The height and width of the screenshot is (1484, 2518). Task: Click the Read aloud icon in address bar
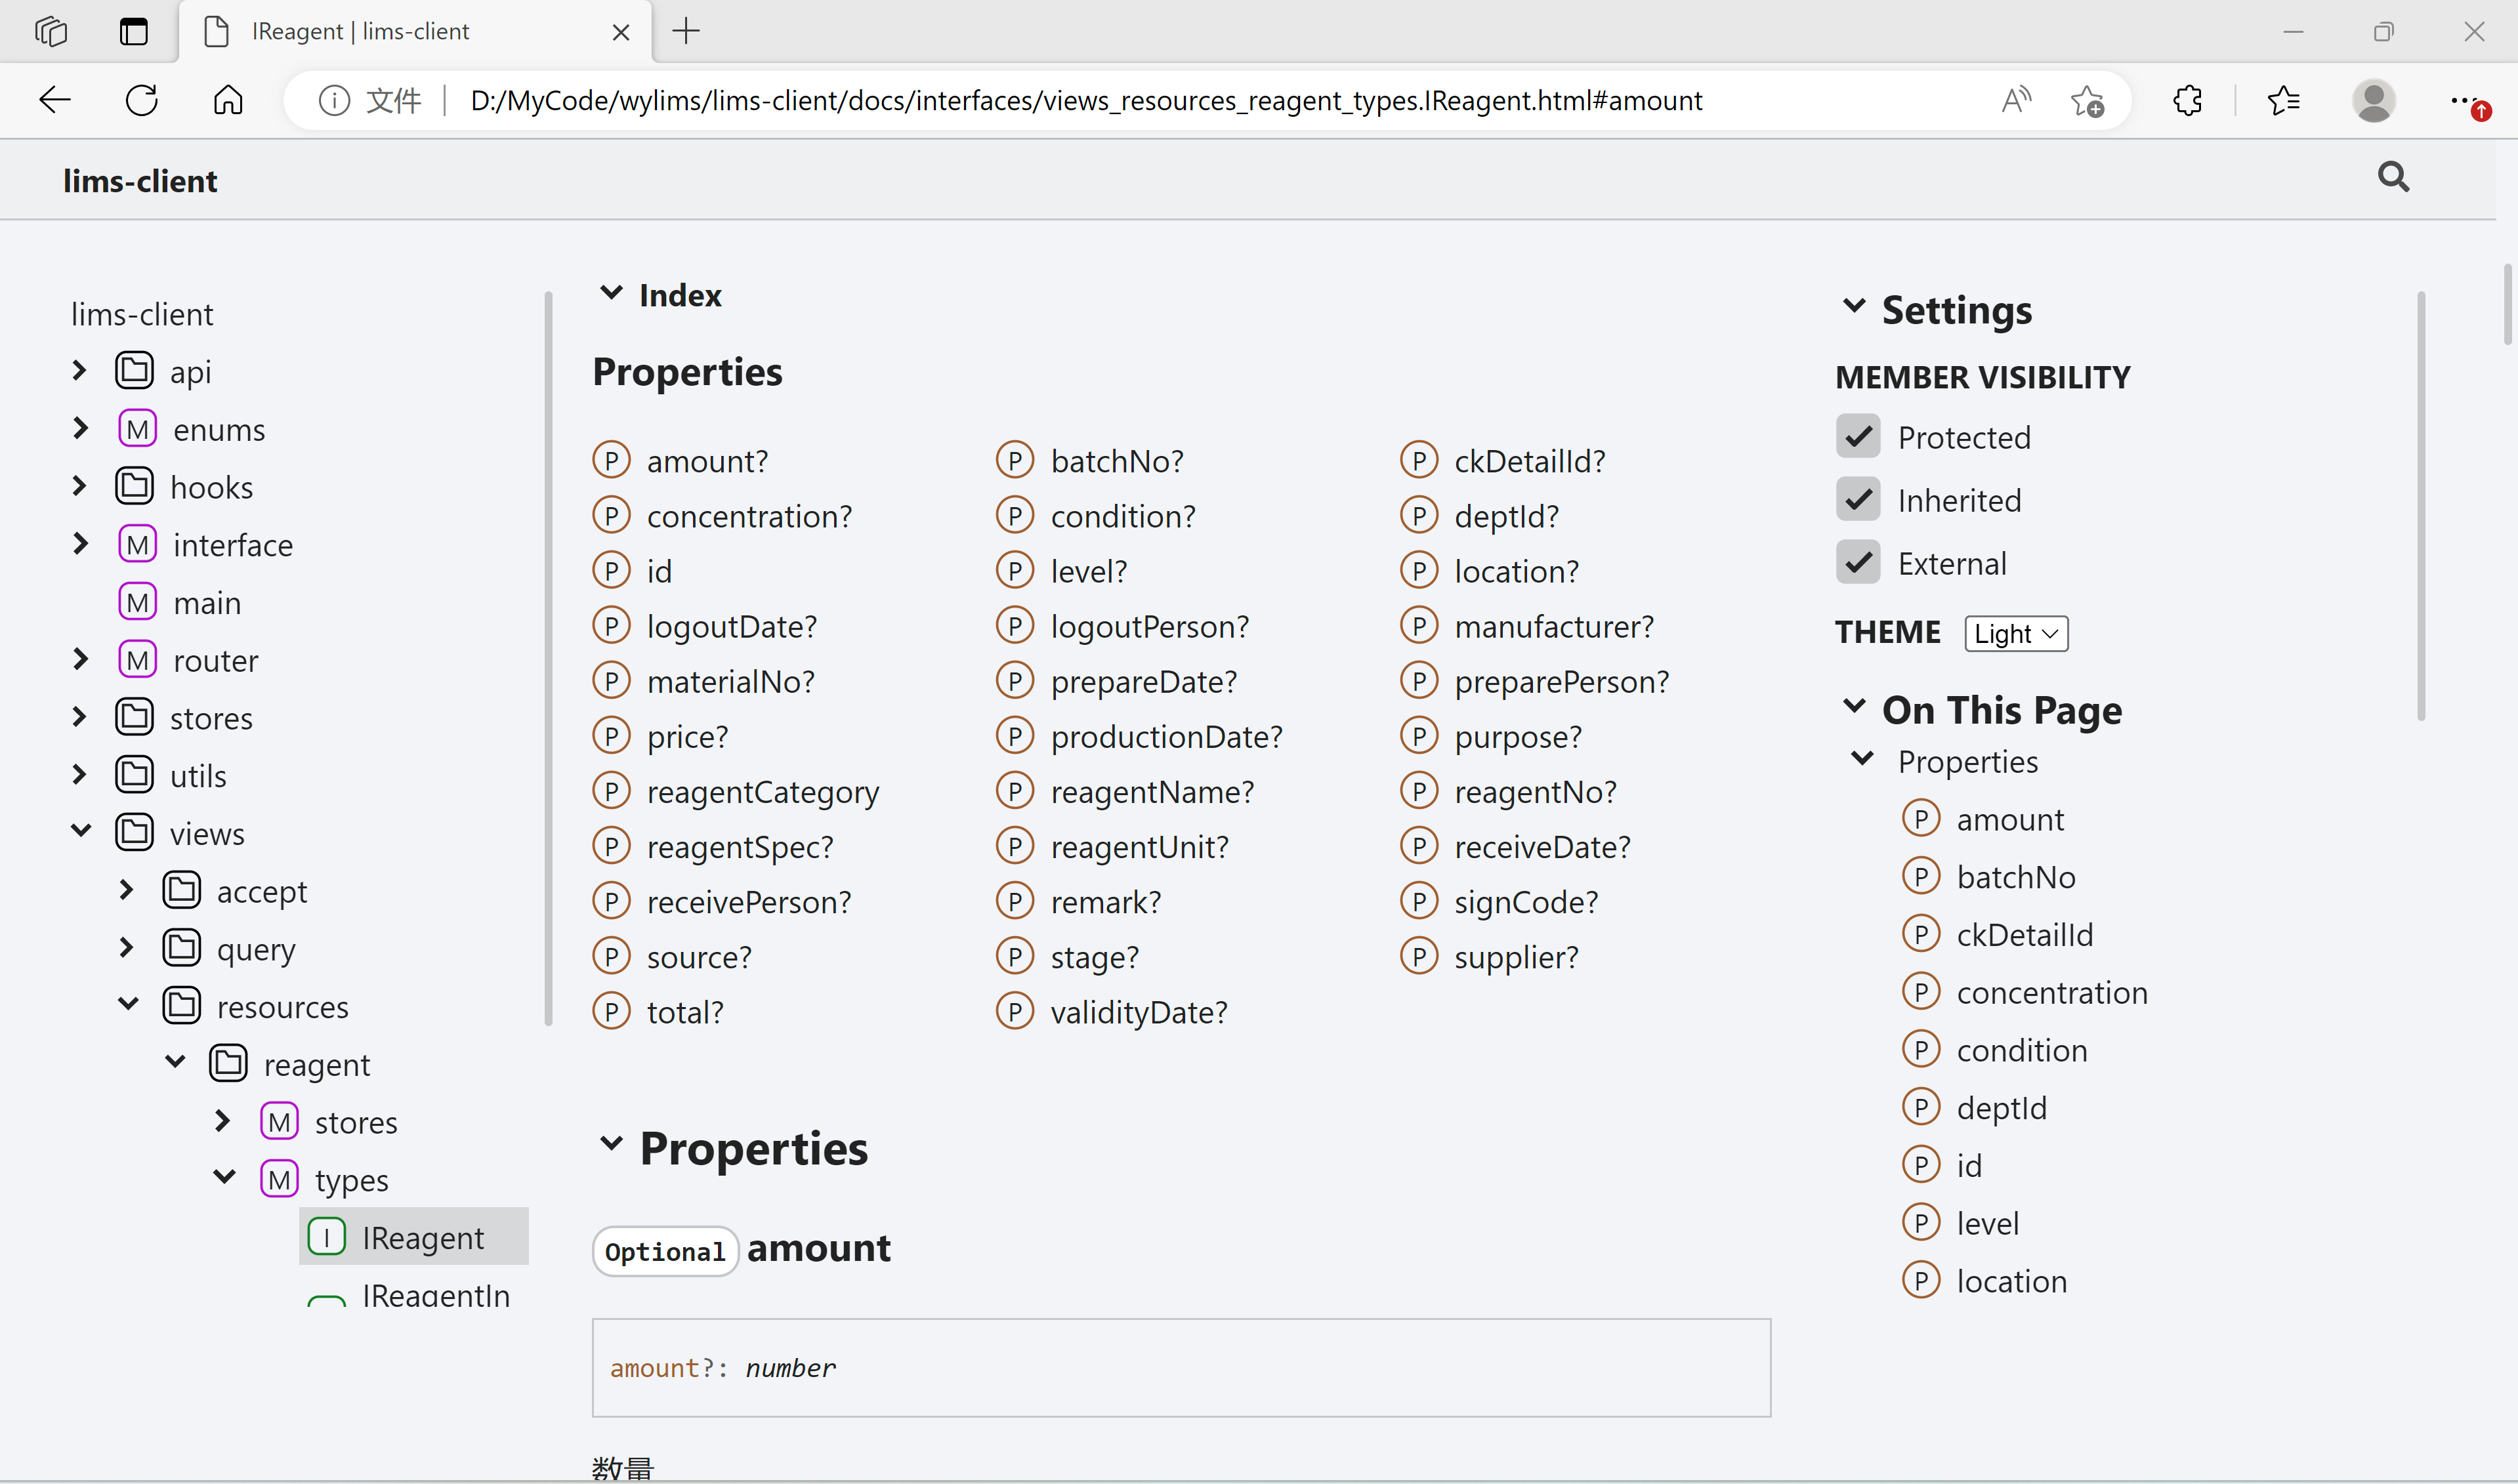pyautogui.click(x=2014, y=100)
